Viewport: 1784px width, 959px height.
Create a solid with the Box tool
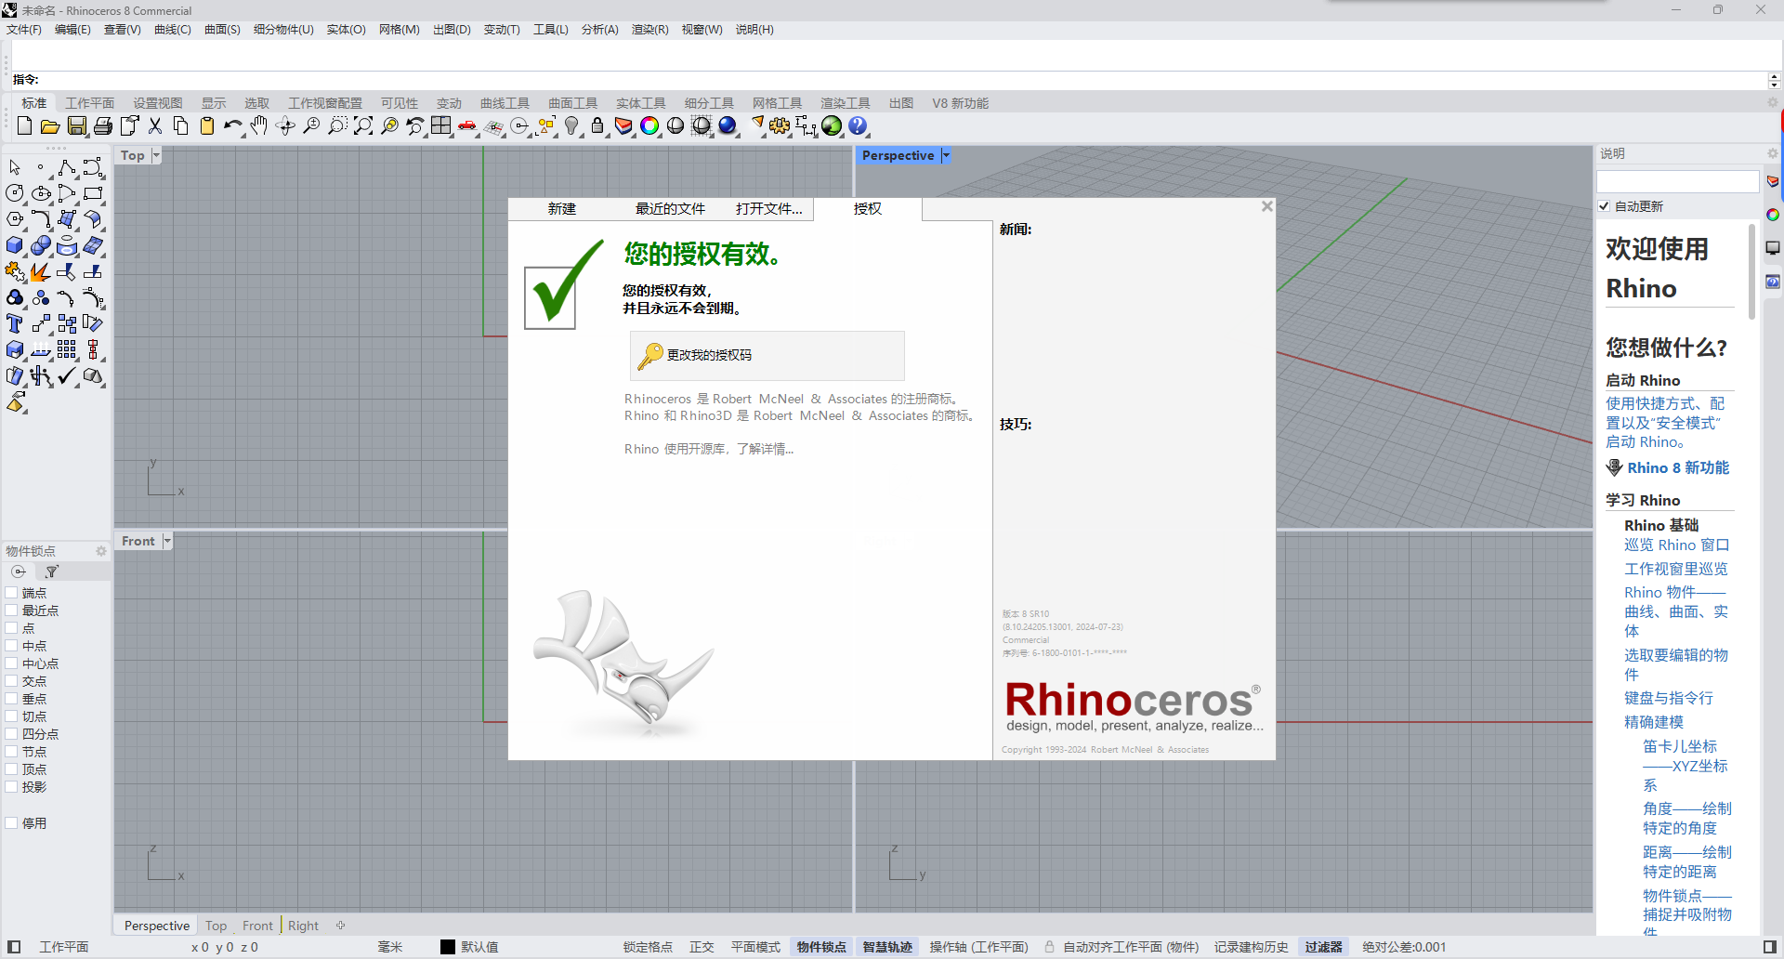click(14, 245)
